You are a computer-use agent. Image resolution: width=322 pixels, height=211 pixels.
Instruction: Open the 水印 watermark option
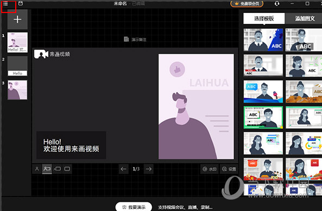tap(209, 169)
